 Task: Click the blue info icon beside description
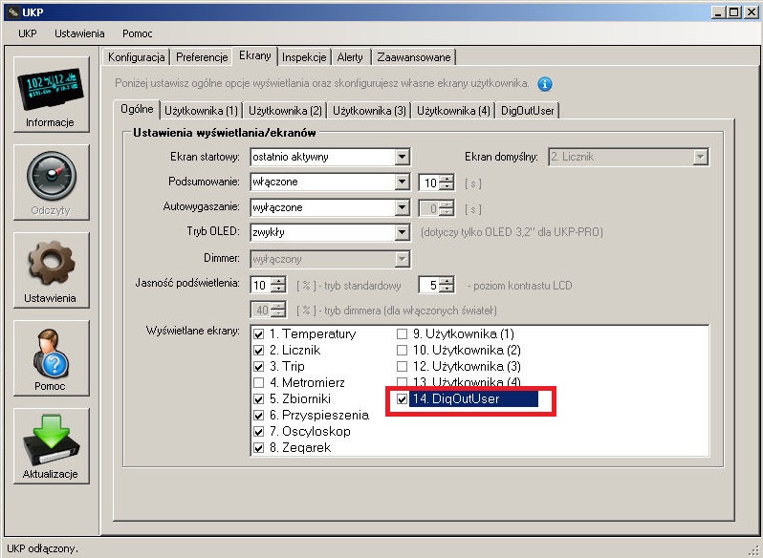545,84
